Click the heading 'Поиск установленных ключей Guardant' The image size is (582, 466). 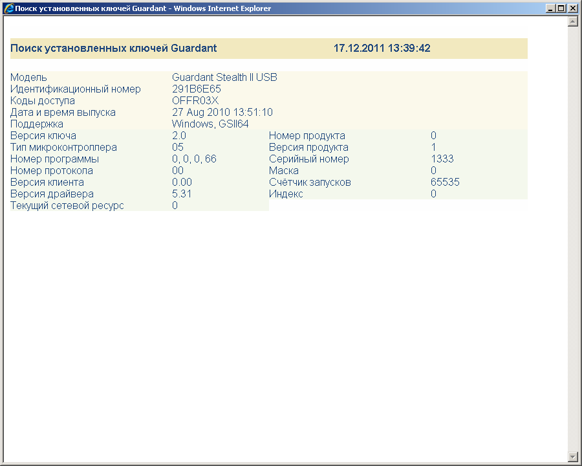(114, 49)
